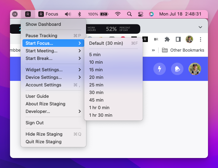Viewport: 218px width, 168px height.
Task: Choose Quit Rize Staging
Action: tap(53, 142)
